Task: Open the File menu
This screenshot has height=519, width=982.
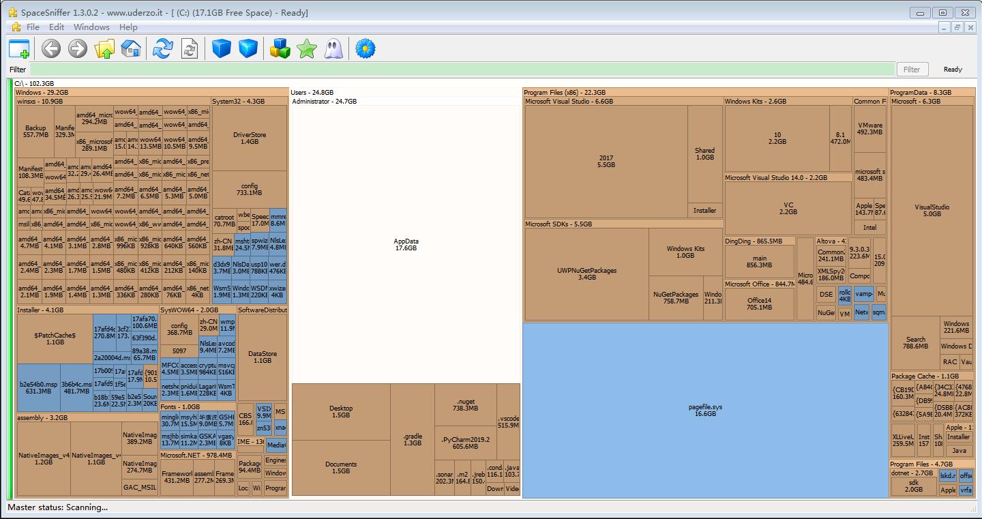Action: [33, 27]
